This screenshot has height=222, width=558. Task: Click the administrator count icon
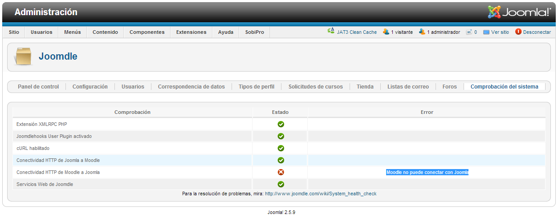pyautogui.click(x=422, y=32)
